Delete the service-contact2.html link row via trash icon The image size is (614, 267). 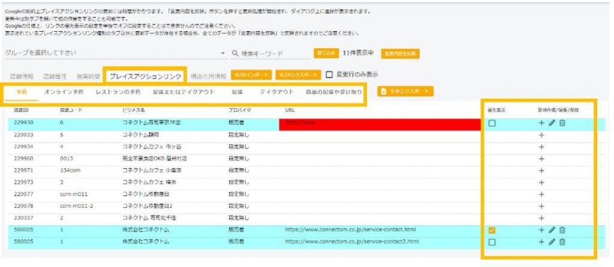pyautogui.click(x=562, y=242)
